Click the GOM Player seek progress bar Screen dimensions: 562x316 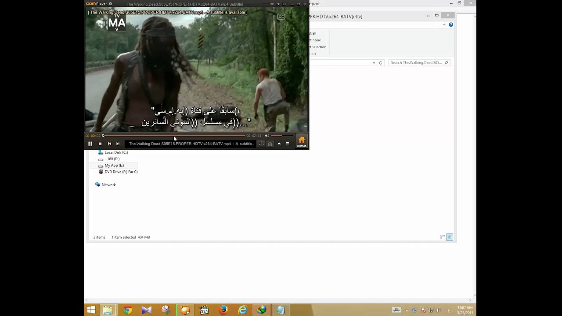click(174, 136)
